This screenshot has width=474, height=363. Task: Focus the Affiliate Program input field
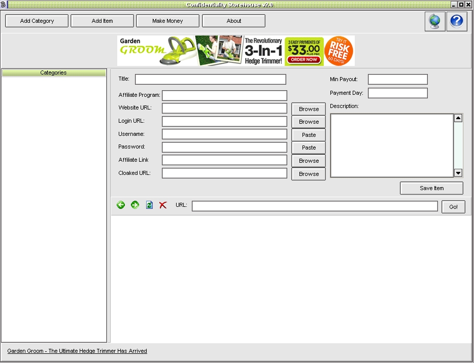224,95
